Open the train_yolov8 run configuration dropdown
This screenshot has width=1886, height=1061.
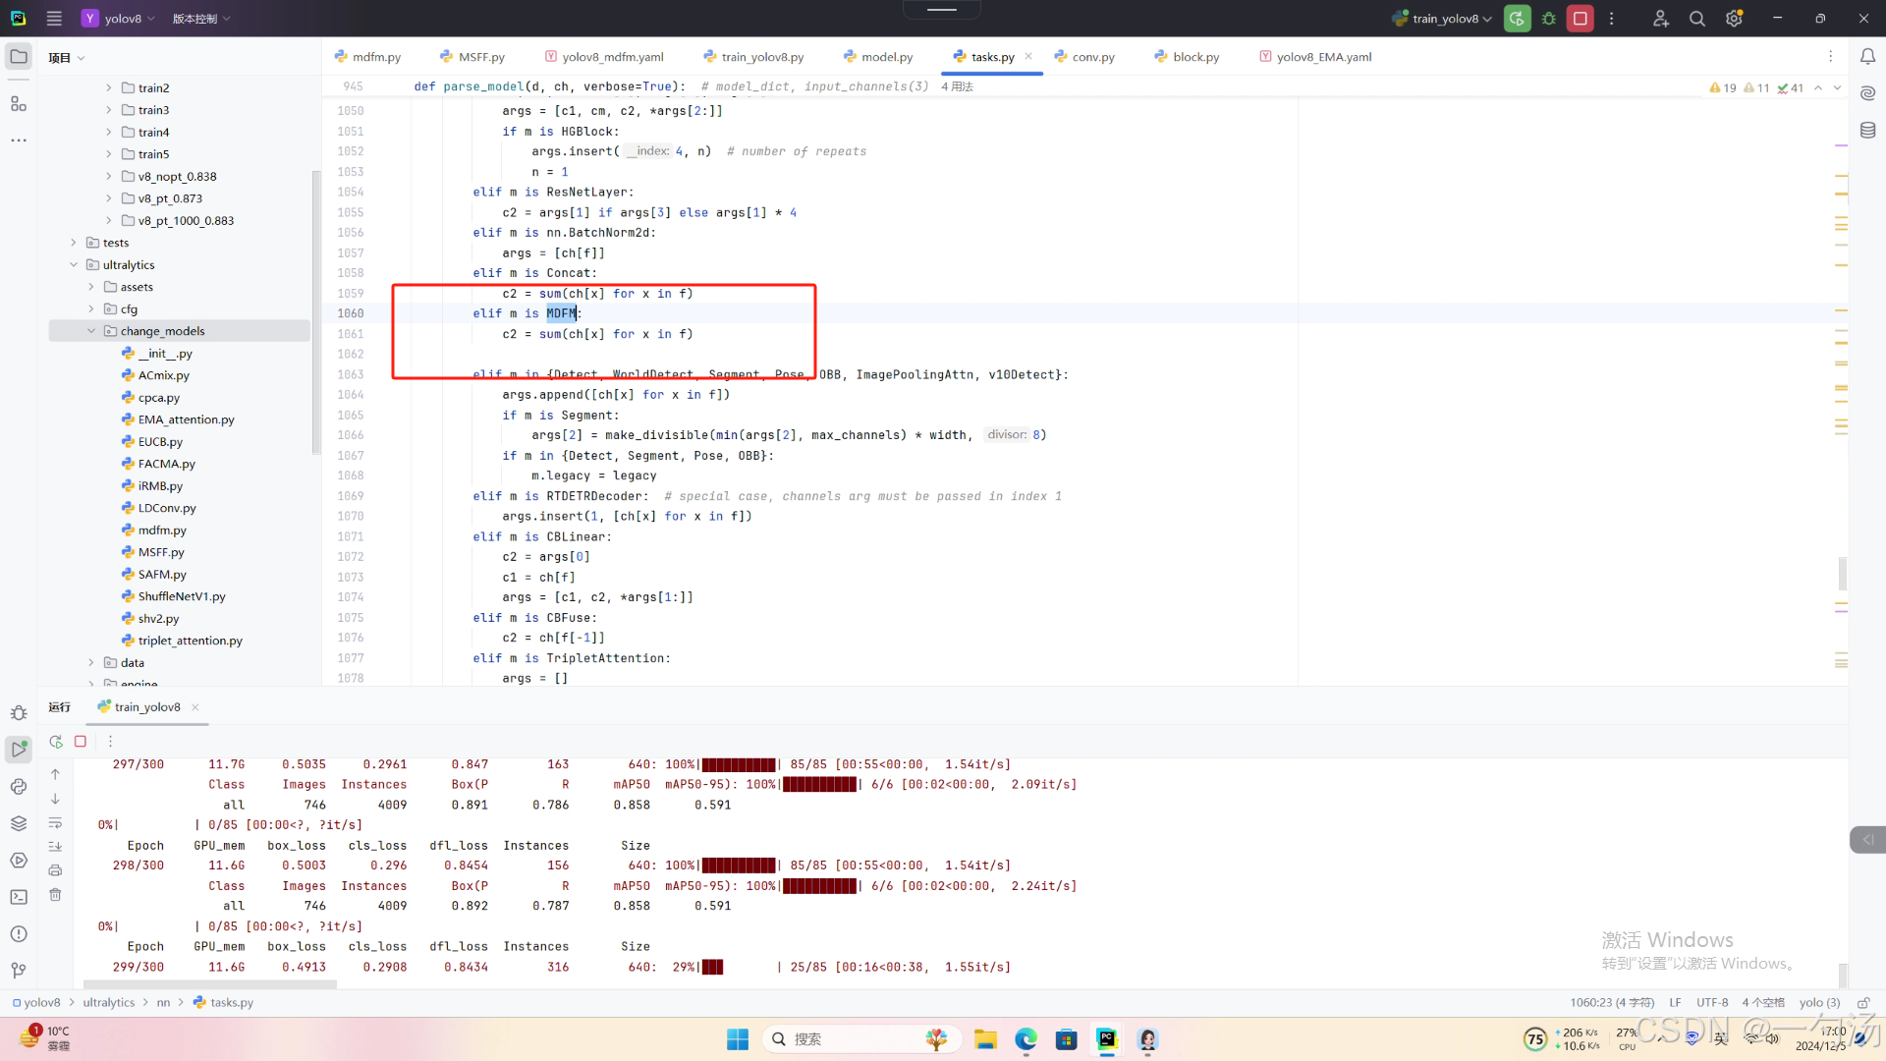[1444, 19]
